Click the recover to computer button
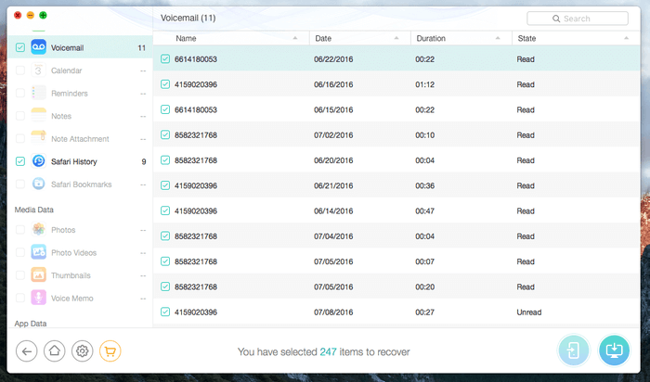The width and height of the screenshot is (650, 382). pos(614,350)
